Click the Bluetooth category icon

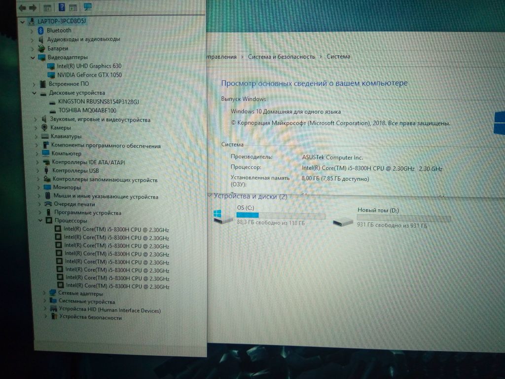[40, 30]
